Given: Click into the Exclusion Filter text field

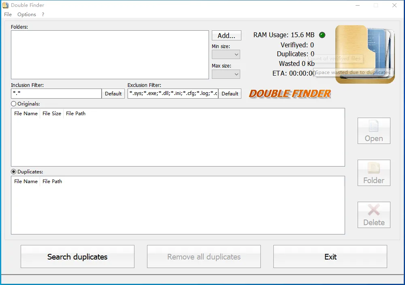Looking at the screenshot, I should [x=173, y=94].
